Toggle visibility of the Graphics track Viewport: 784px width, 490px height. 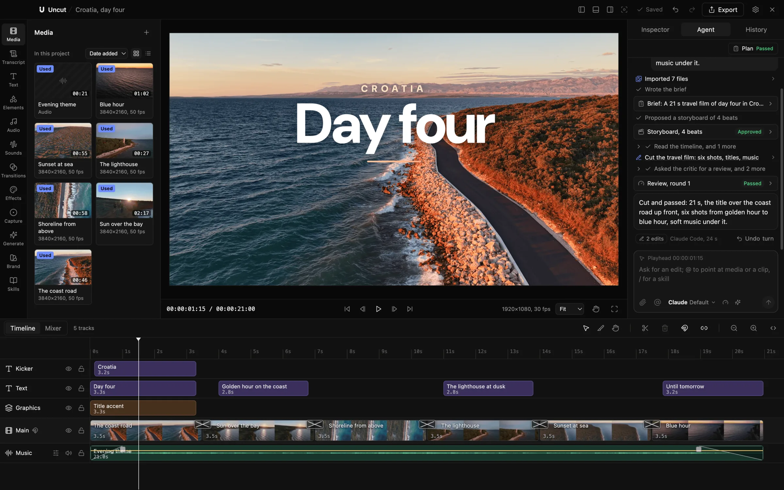(69, 408)
